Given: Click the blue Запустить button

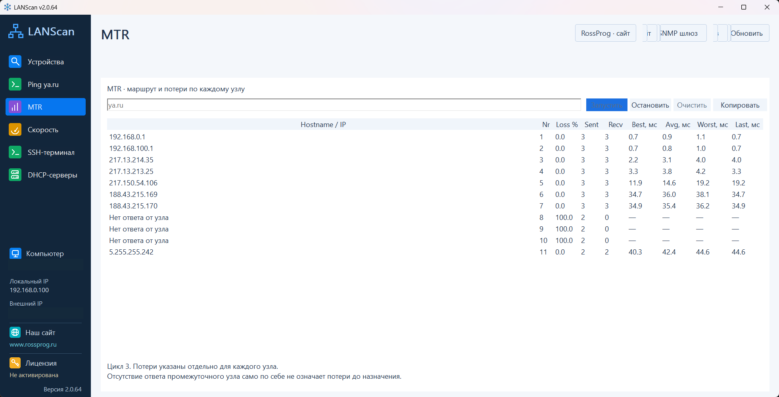Looking at the screenshot, I should (606, 105).
